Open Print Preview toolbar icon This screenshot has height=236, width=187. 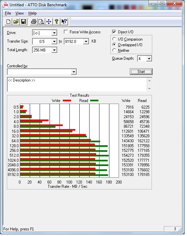pyautogui.click(x=41, y=22)
